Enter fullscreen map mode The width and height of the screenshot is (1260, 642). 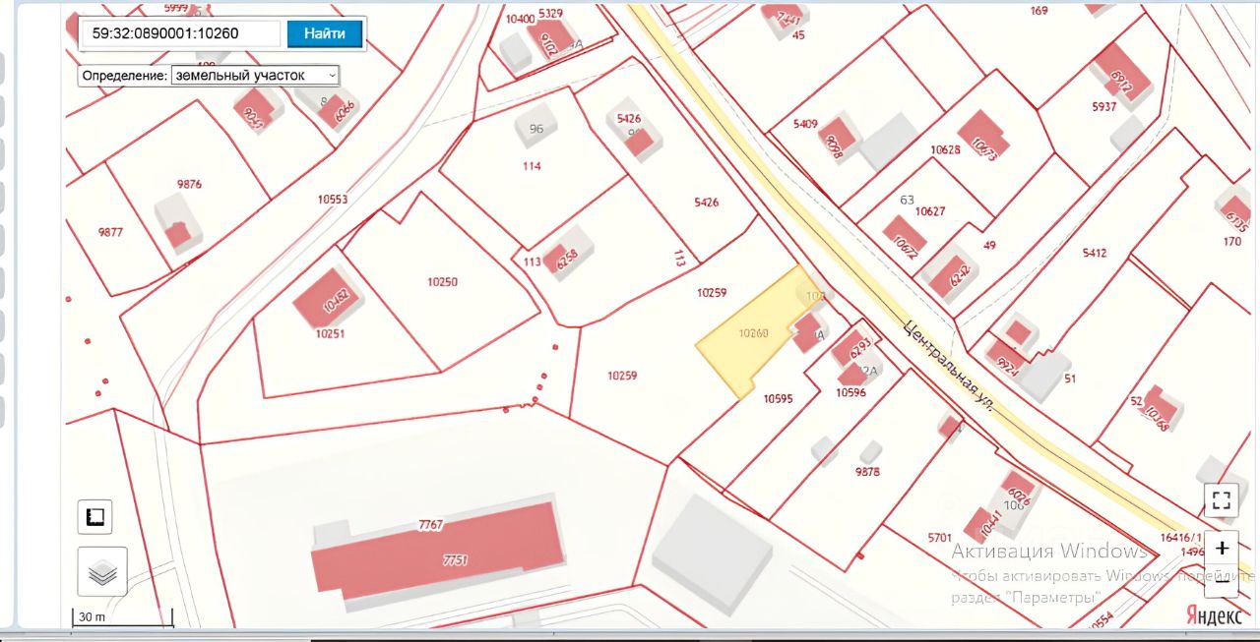coord(1221,499)
